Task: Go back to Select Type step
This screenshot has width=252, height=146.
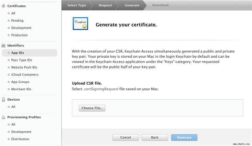Action: 77,5
